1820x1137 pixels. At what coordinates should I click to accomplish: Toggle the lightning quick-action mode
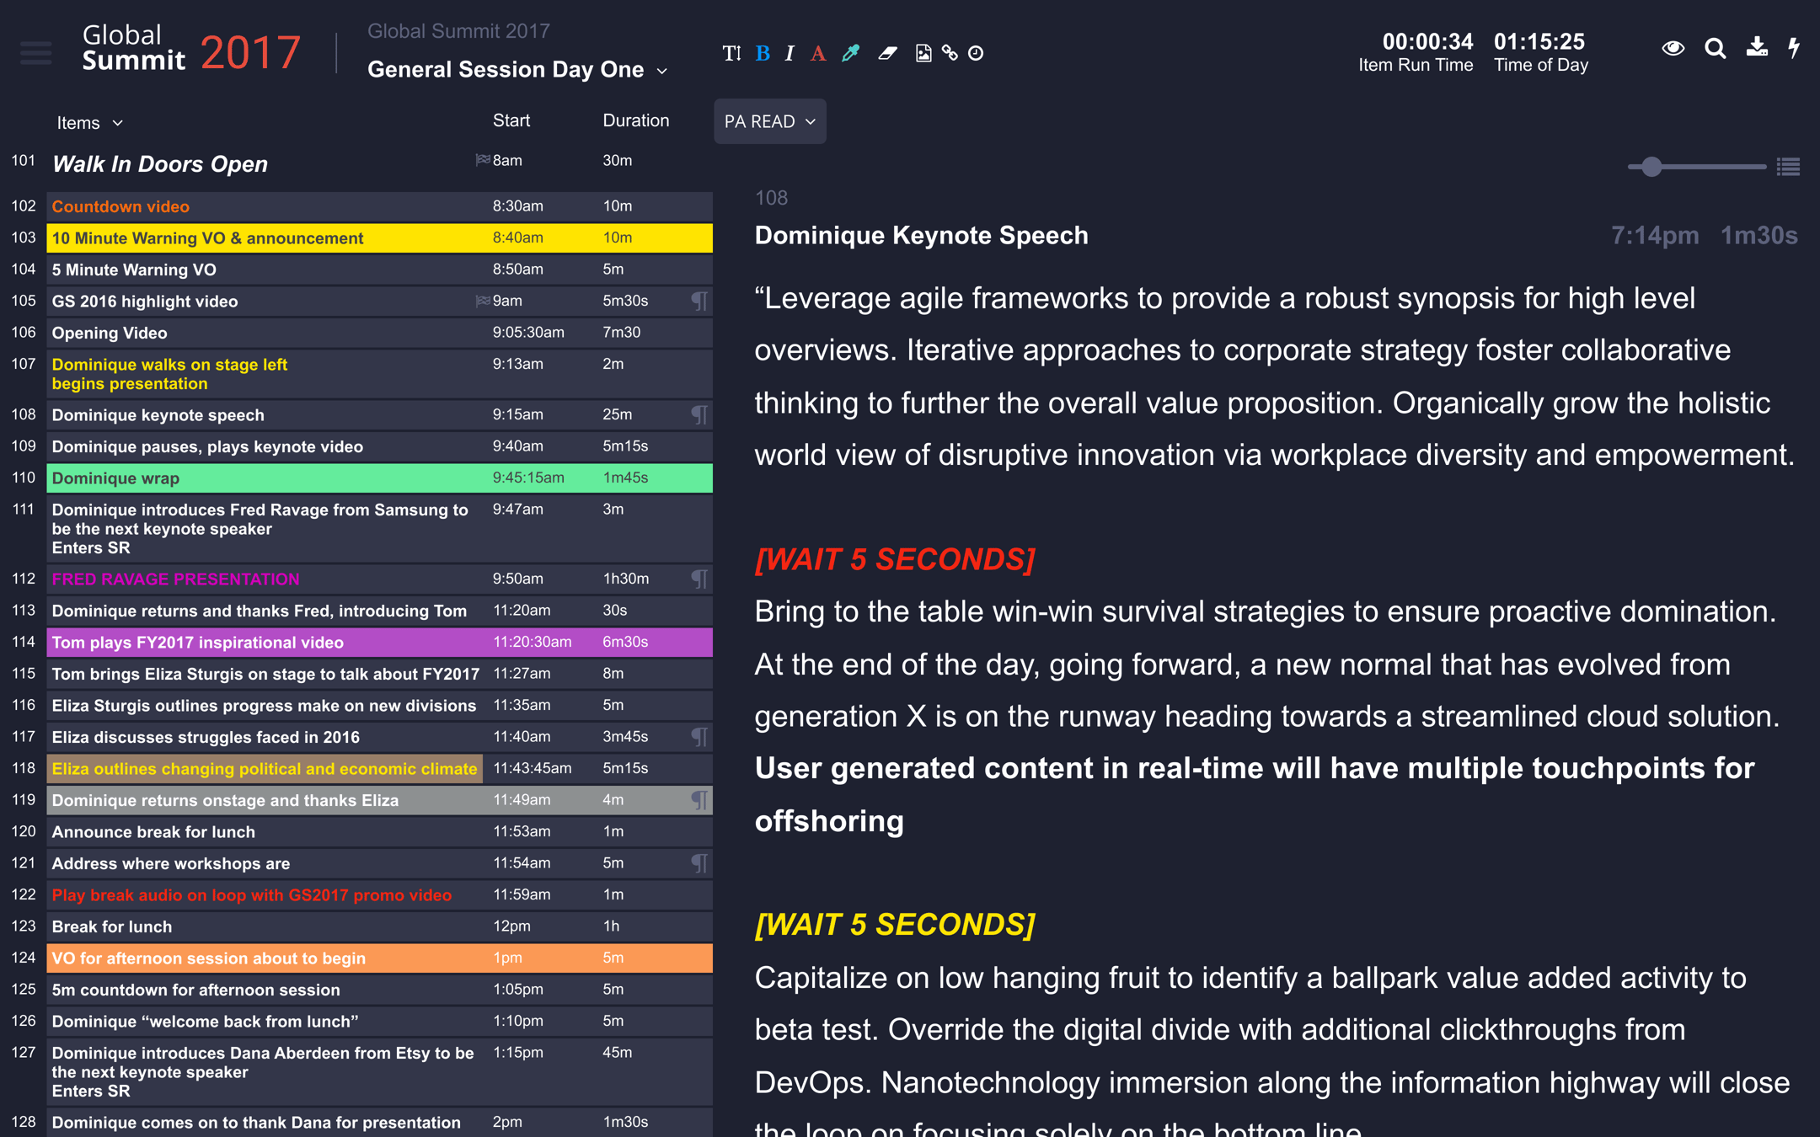tap(1793, 49)
